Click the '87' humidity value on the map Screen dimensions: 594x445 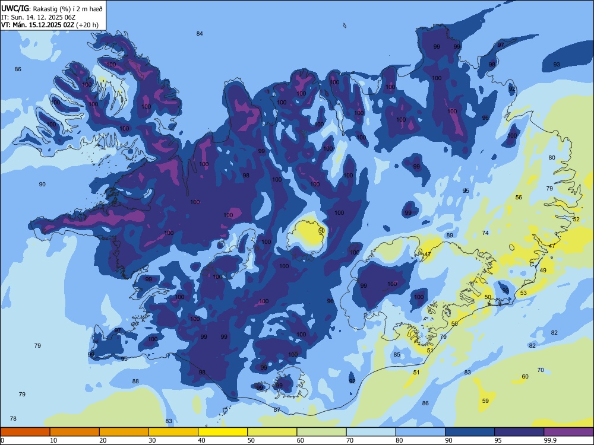coord(277,409)
